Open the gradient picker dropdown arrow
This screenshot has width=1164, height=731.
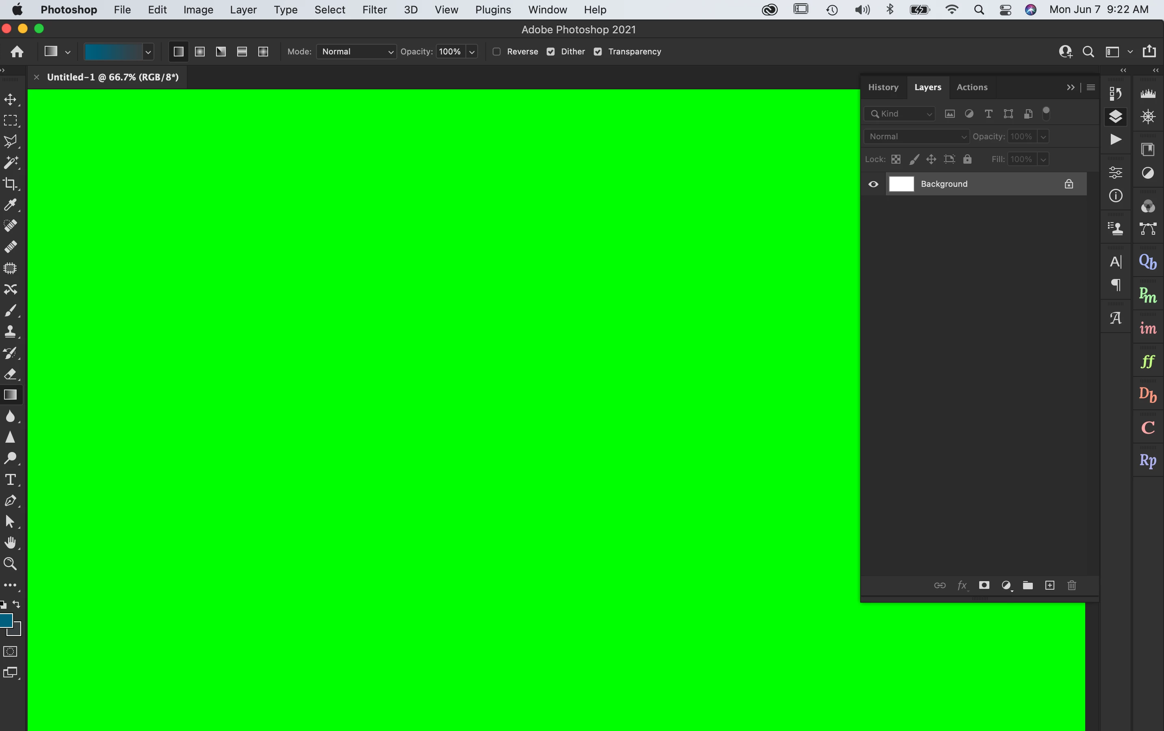pyautogui.click(x=148, y=52)
